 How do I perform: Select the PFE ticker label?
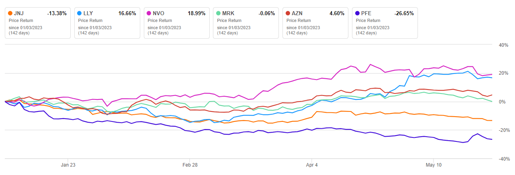click(366, 13)
